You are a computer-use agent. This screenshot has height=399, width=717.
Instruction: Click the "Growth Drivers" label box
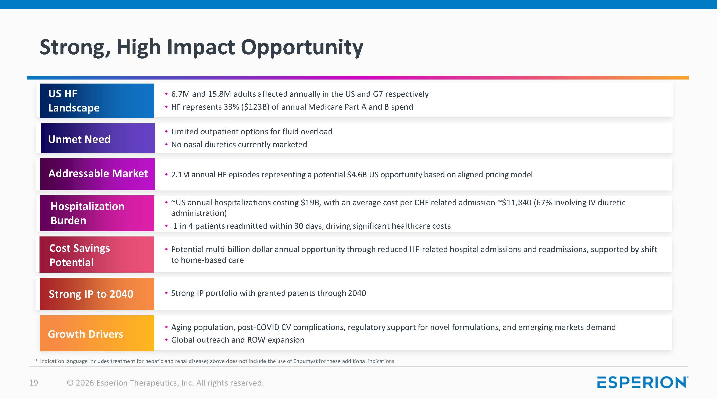point(97,333)
